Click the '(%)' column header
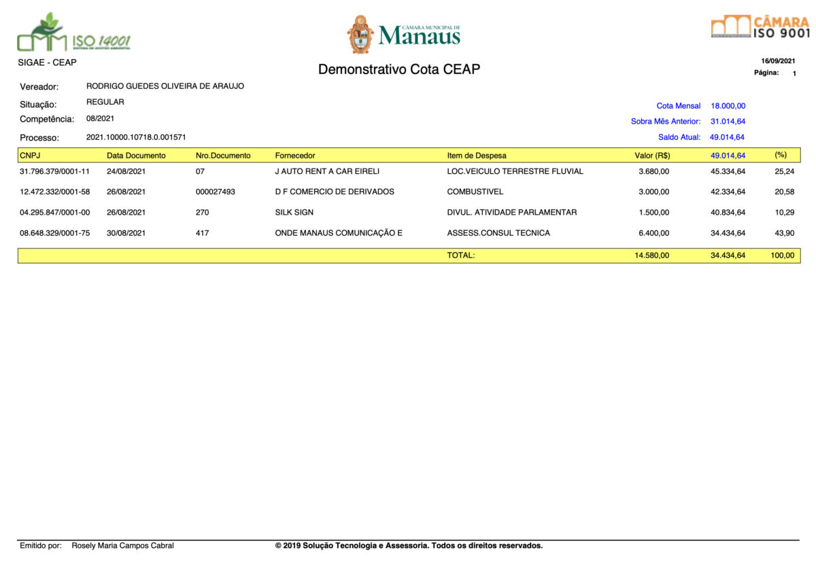816x574 pixels. coord(781,156)
